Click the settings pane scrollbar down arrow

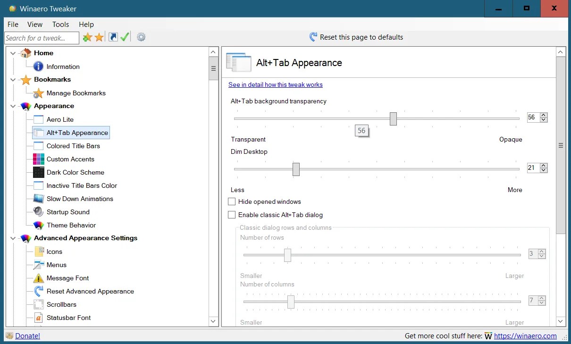[561, 321]
